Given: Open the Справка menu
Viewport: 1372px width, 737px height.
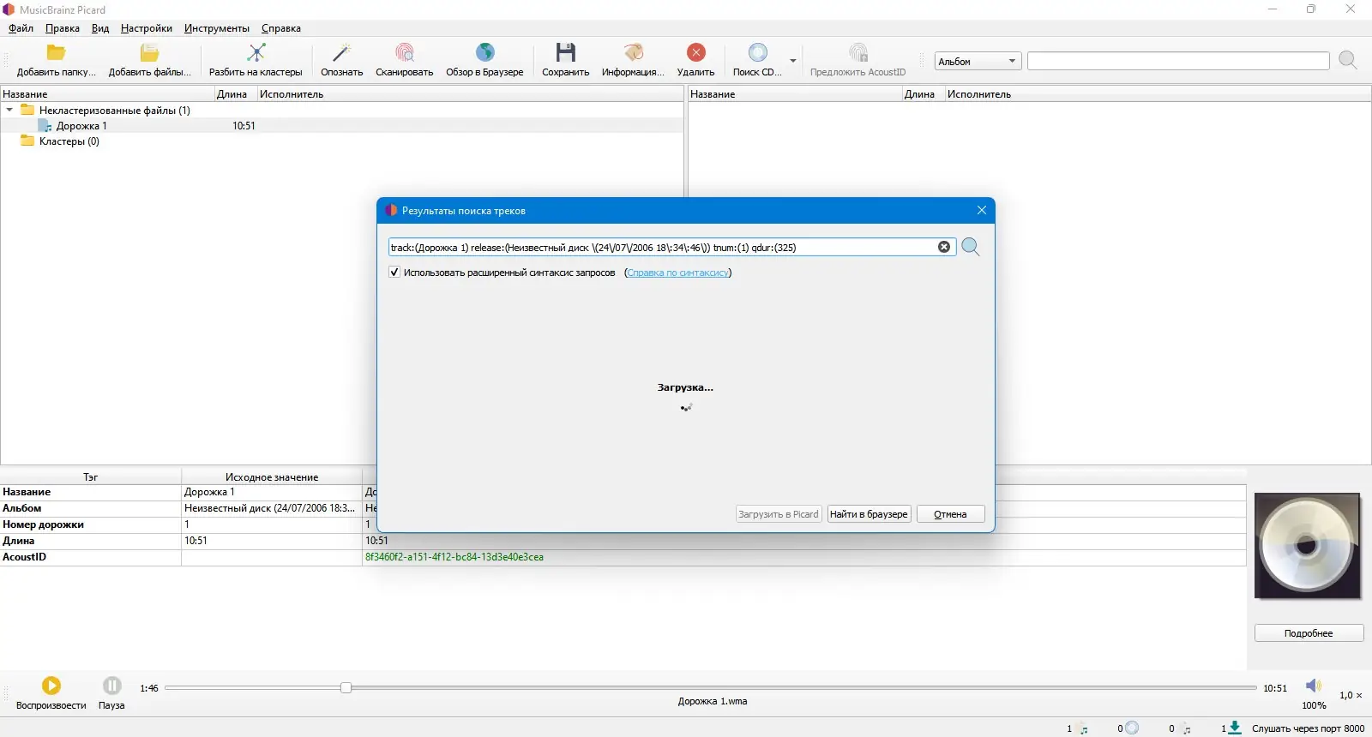Looking at the screenshot, I should pos(281,28).
